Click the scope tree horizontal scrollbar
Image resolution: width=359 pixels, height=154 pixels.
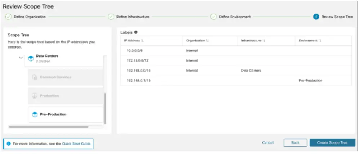click(48, 127)
